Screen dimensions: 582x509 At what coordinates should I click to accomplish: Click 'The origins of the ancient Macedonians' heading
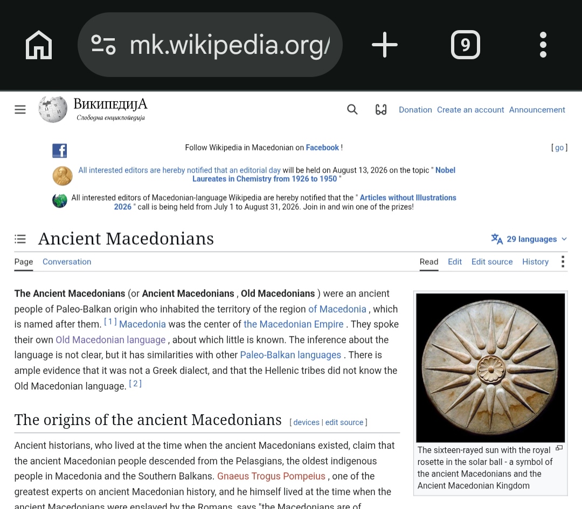click(148, 420)
